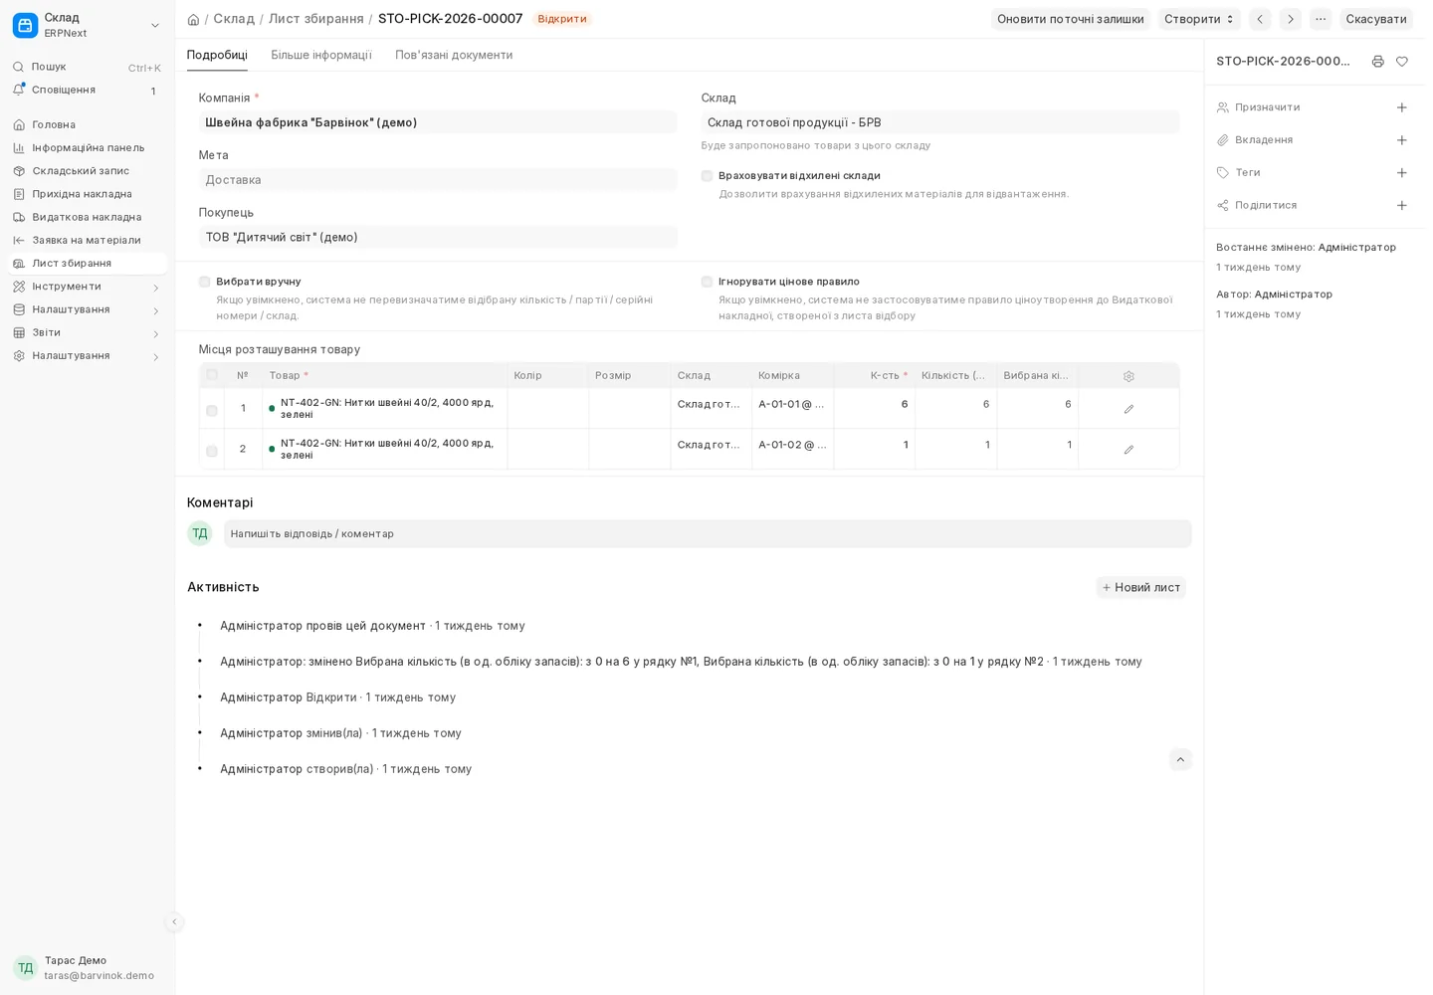Switch to Більше інформації tab
This screenshot has width=1433, height=995.
coord(321,55)
